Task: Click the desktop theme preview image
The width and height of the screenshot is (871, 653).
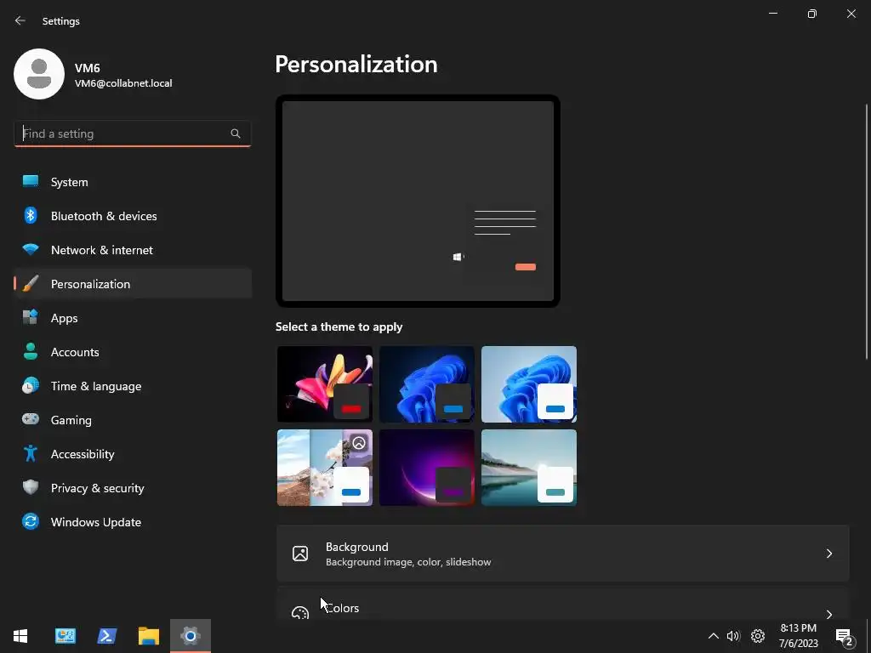Action: [418, 201]
